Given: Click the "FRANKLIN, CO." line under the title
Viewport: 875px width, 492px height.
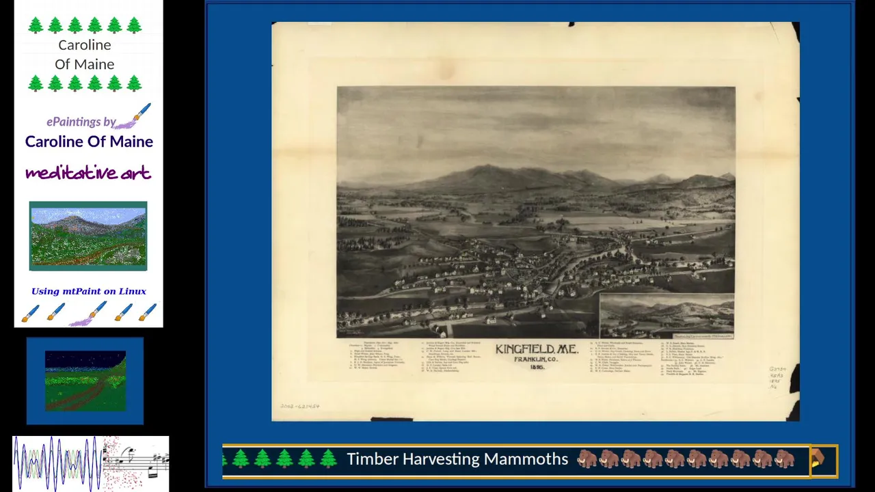Looking at the screenshot, I should 537,359.
